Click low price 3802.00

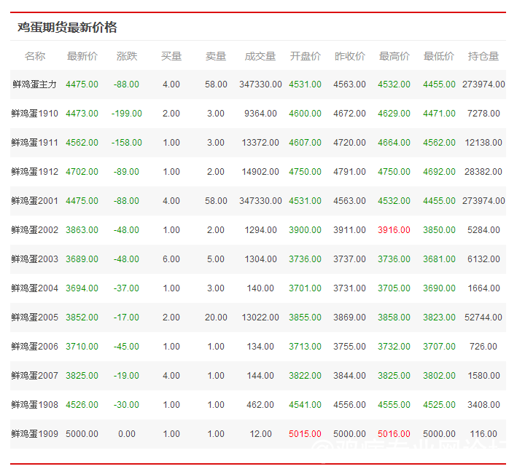click(x=439, y=376)
